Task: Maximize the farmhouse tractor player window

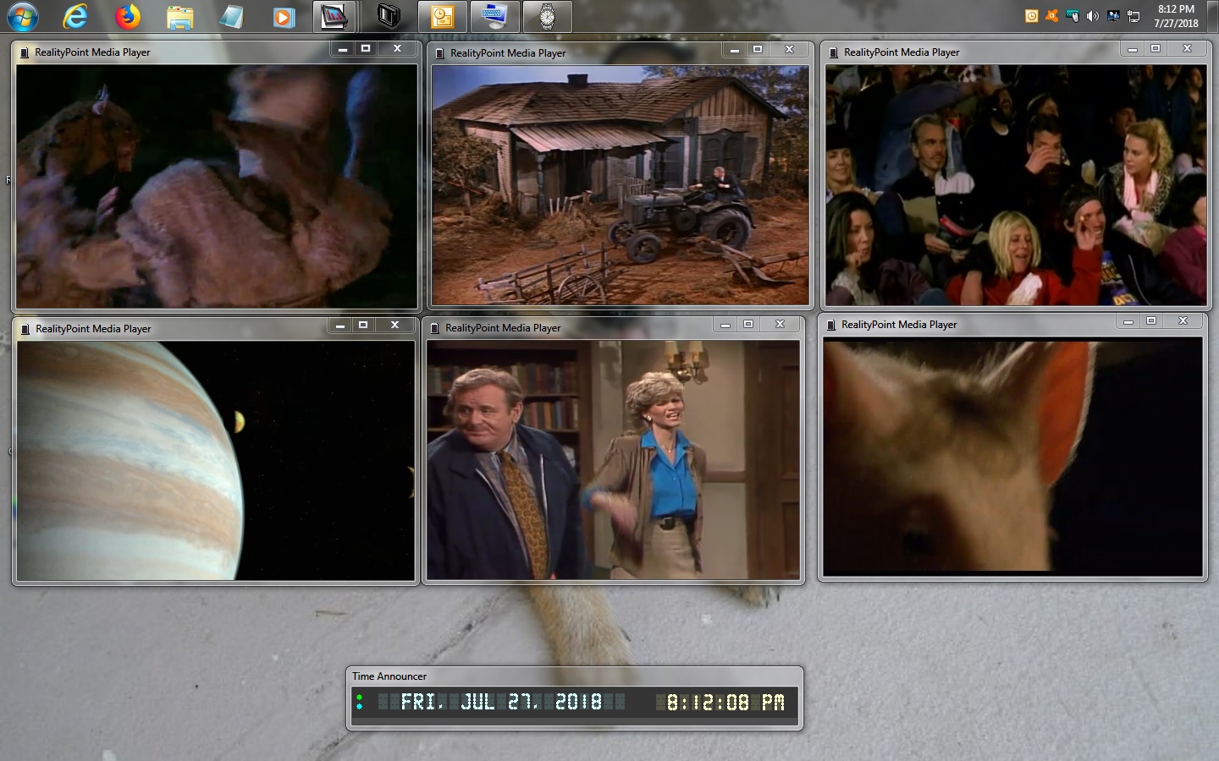Action: pyautogui.click(x=758, y=50)
